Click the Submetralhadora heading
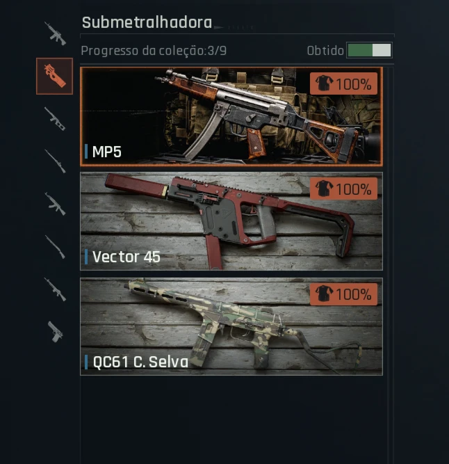This screenshot has width=449, height=464. coord(147,22)
